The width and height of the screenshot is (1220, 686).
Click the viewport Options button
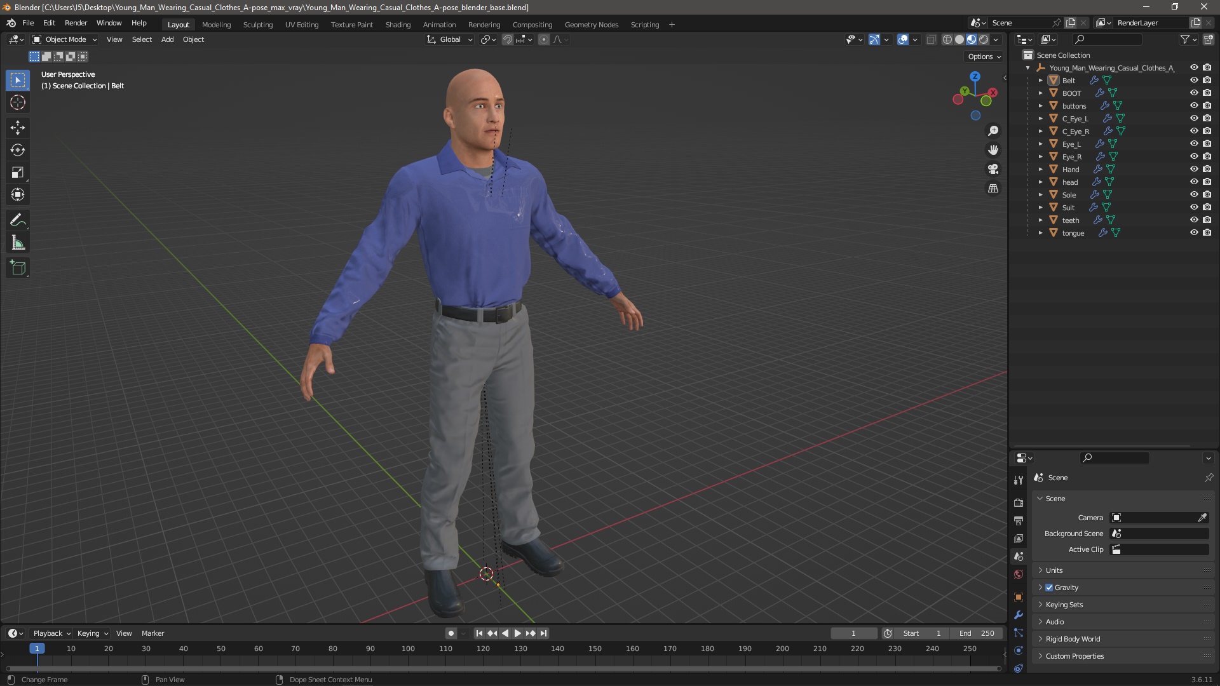(984, 57)
